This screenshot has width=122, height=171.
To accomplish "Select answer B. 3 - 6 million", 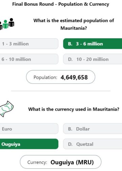I will [93, 44].
